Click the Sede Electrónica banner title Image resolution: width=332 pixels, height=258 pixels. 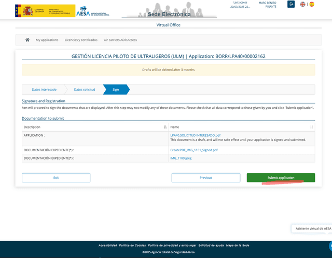169,14
